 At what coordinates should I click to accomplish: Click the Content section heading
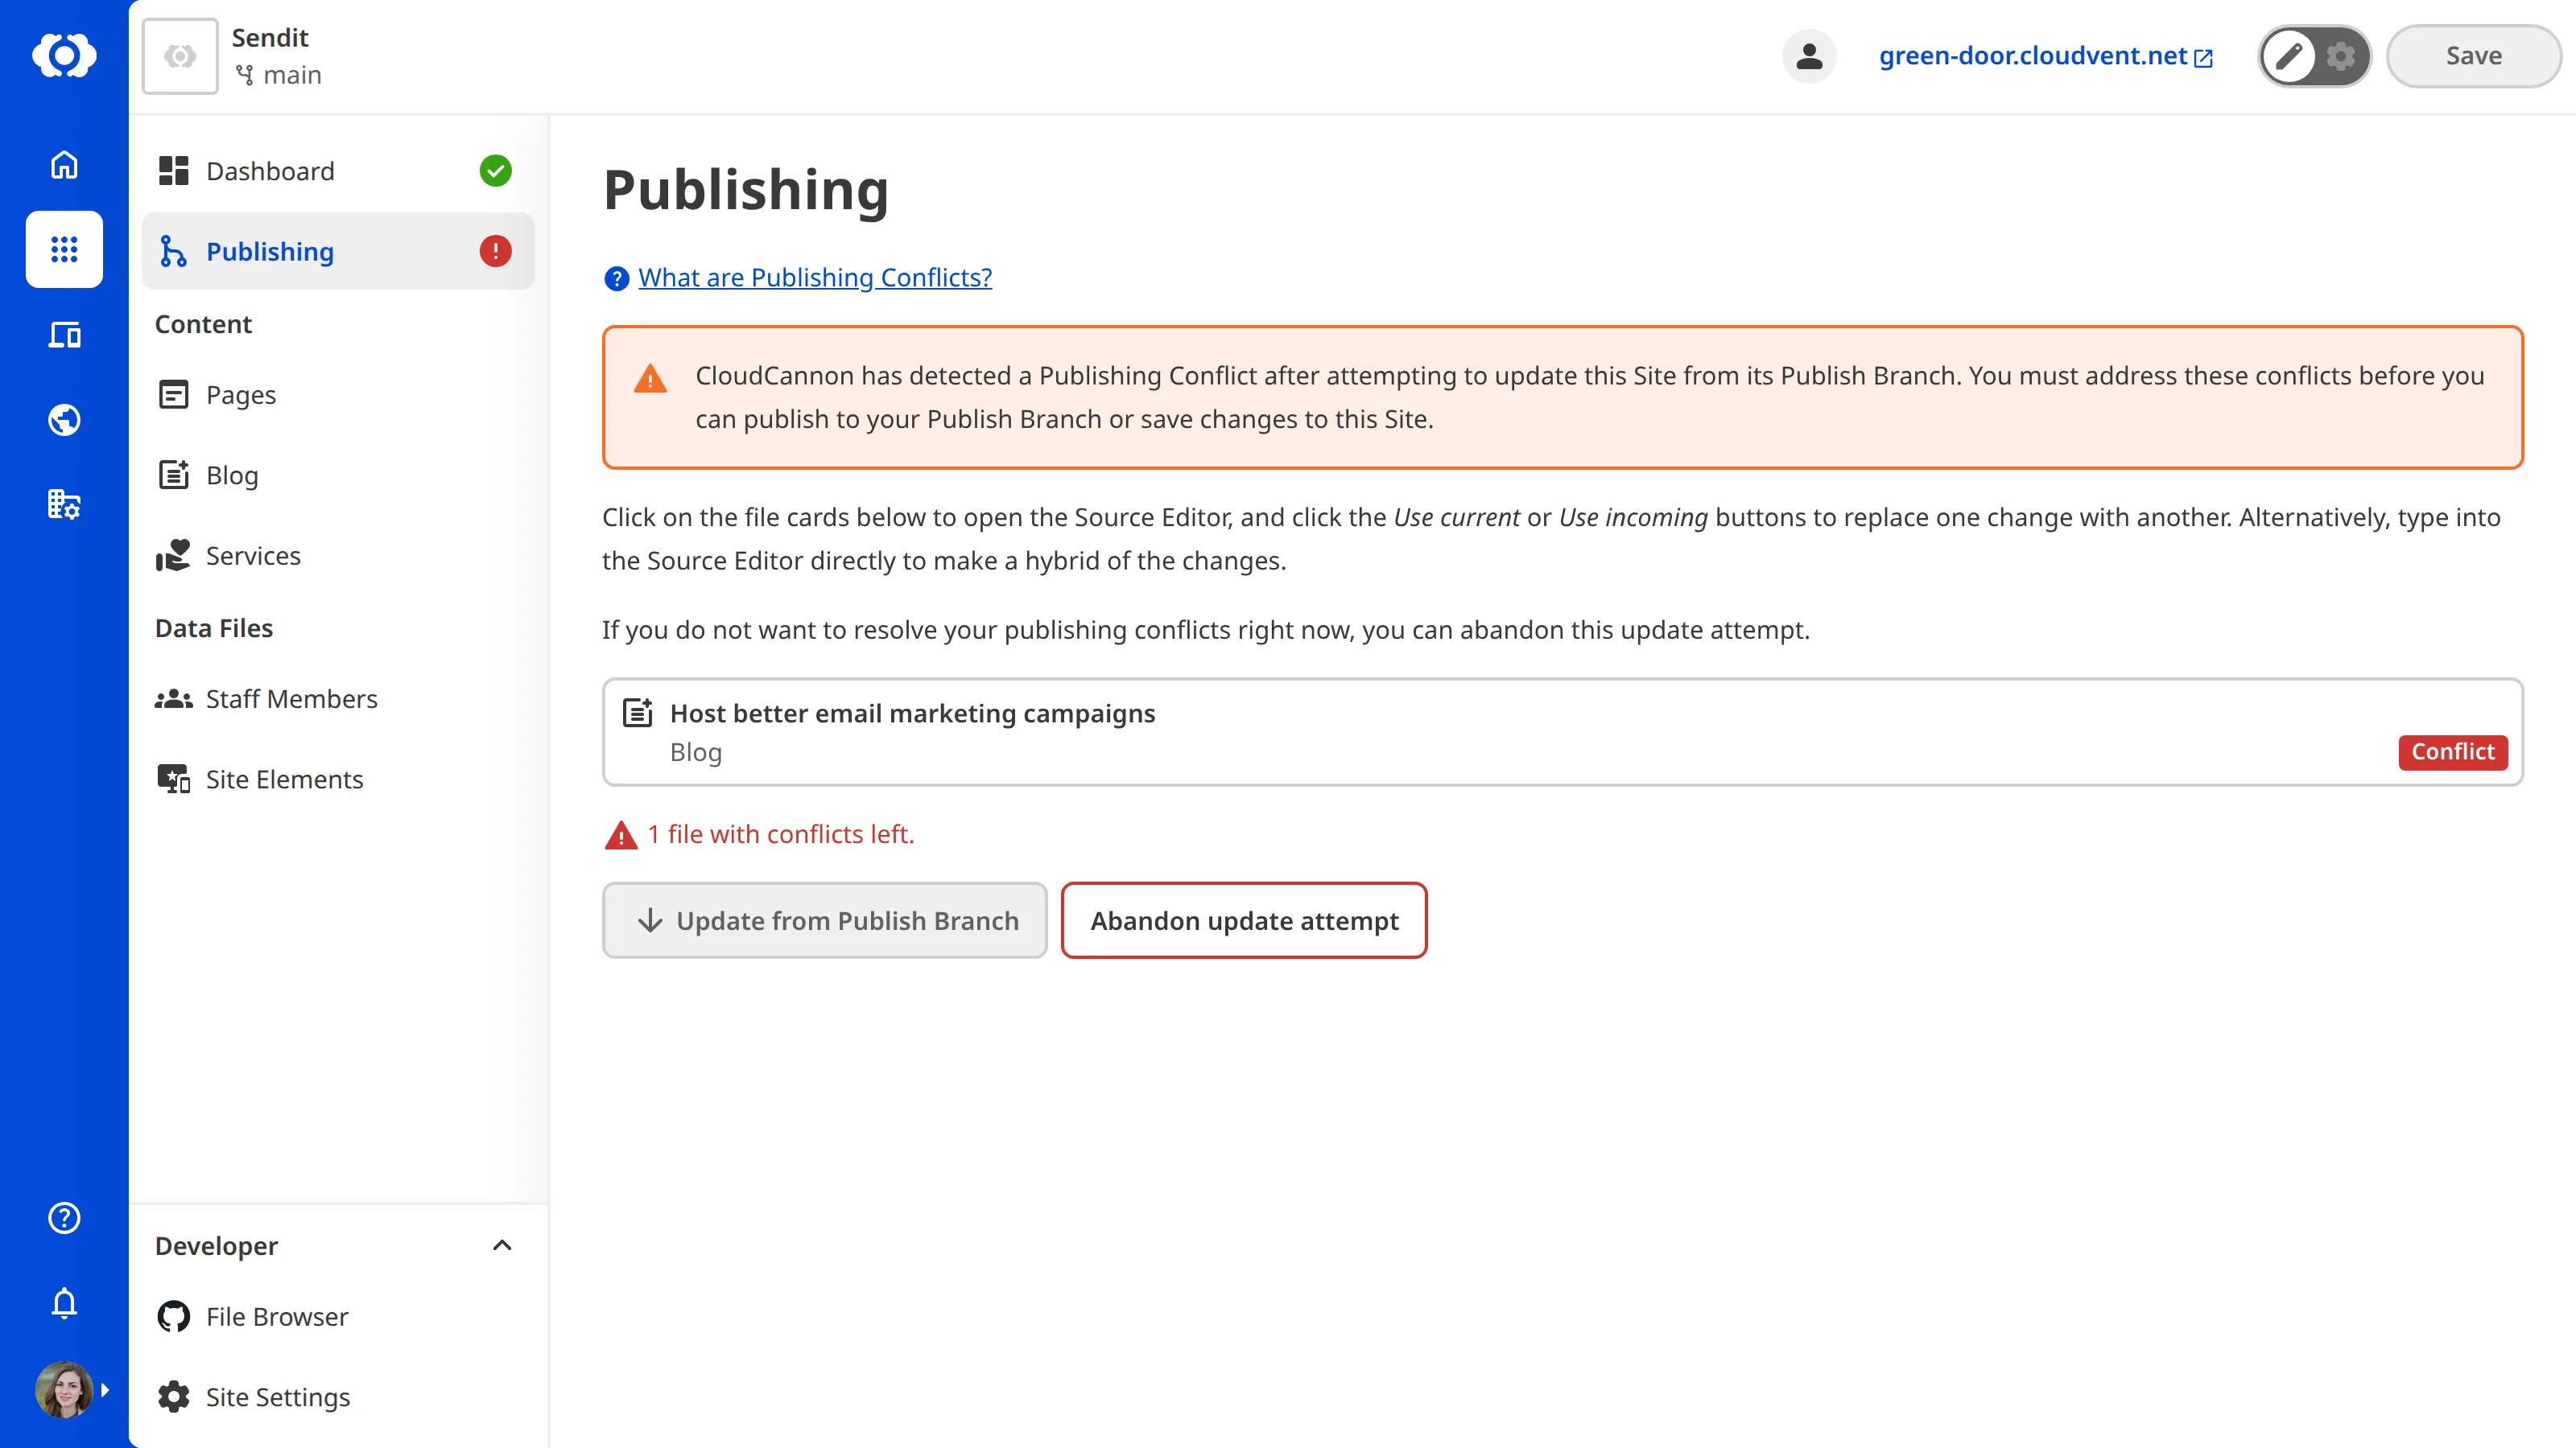point(203,323)
